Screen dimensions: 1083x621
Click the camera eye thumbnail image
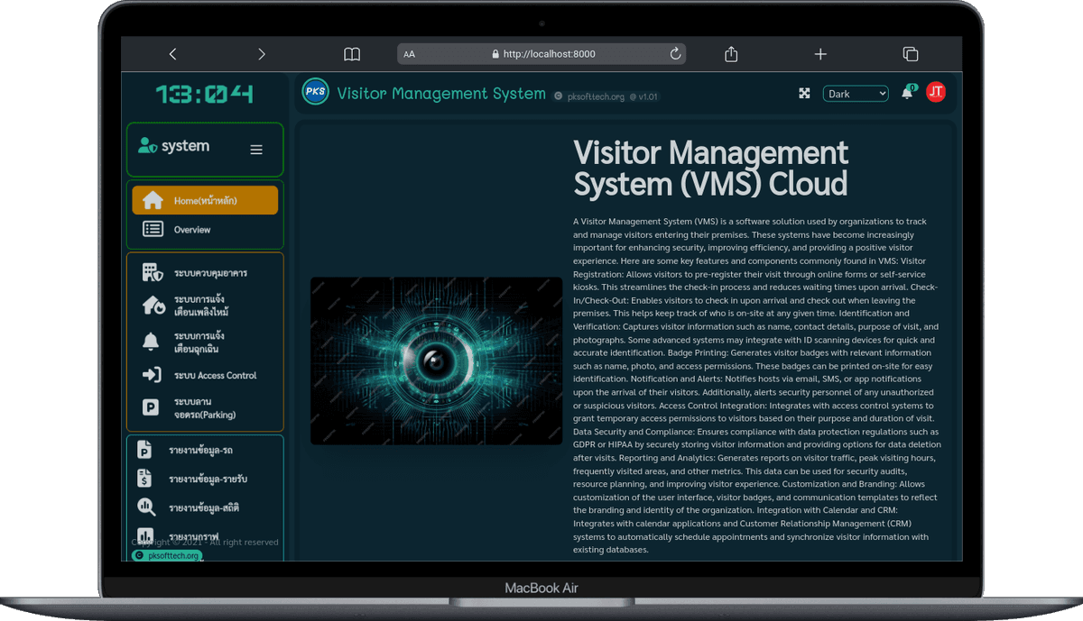(x=436, y=361)
